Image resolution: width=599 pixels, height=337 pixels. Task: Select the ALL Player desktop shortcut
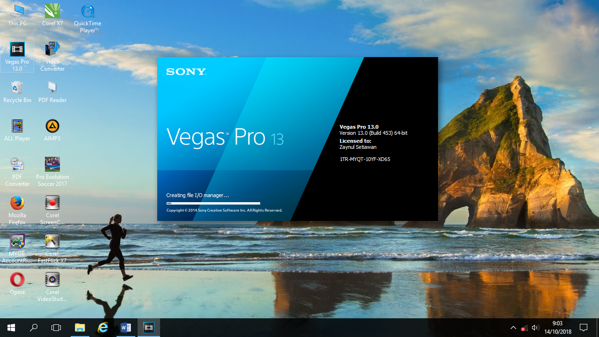tap(17, 130)
